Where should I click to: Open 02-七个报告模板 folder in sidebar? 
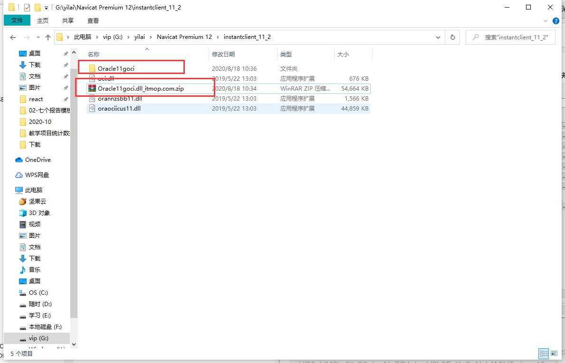coord(49,111)
